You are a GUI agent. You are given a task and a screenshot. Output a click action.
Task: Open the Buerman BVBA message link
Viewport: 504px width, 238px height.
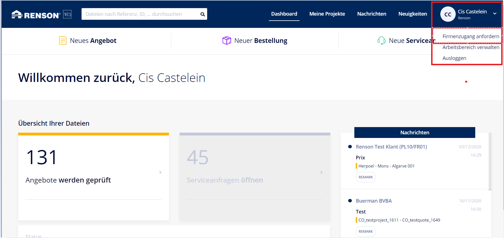click(374, 201)
